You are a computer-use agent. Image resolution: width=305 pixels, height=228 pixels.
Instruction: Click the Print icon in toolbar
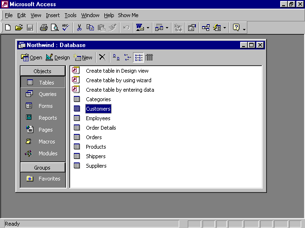[43, 28]
